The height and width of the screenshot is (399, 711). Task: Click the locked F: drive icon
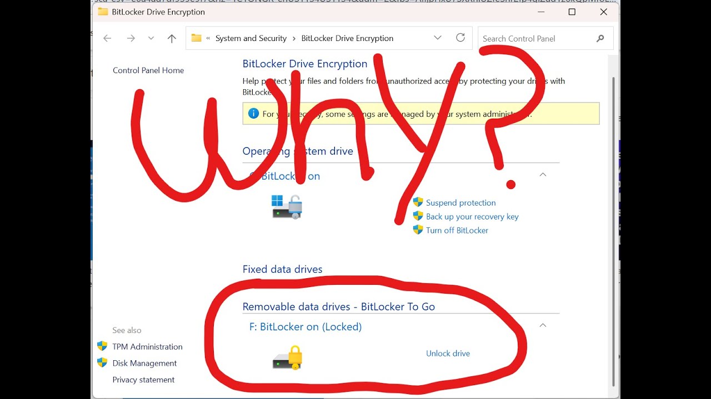coord(287,358)
